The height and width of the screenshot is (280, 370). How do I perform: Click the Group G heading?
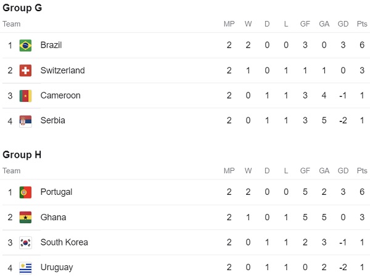click(x=22, y=8)
